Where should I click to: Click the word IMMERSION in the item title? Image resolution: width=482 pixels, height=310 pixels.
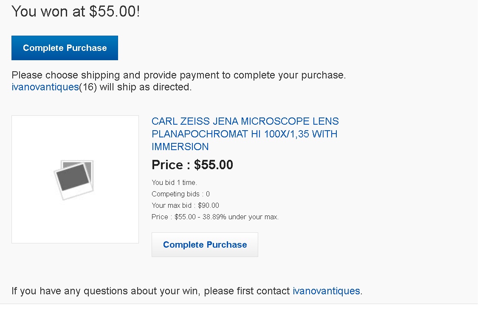click(x=180, y=147)
